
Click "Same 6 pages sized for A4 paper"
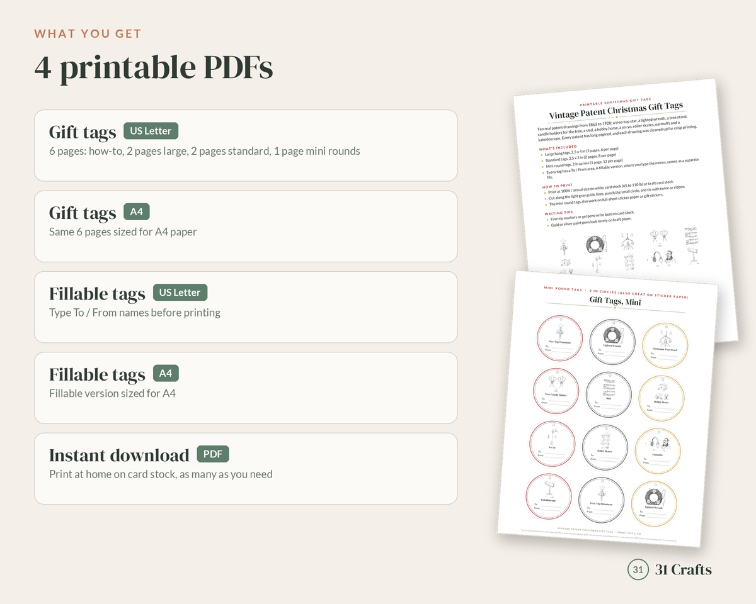tap(123, 232)
